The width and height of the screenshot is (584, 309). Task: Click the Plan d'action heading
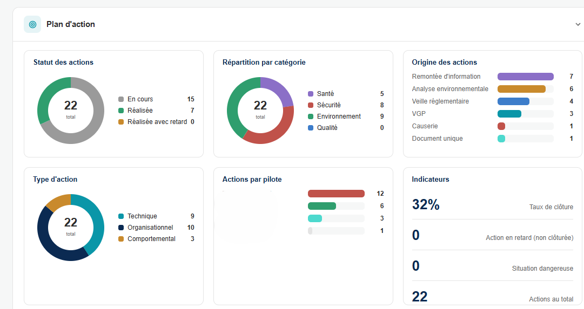[x=71, y=24]
